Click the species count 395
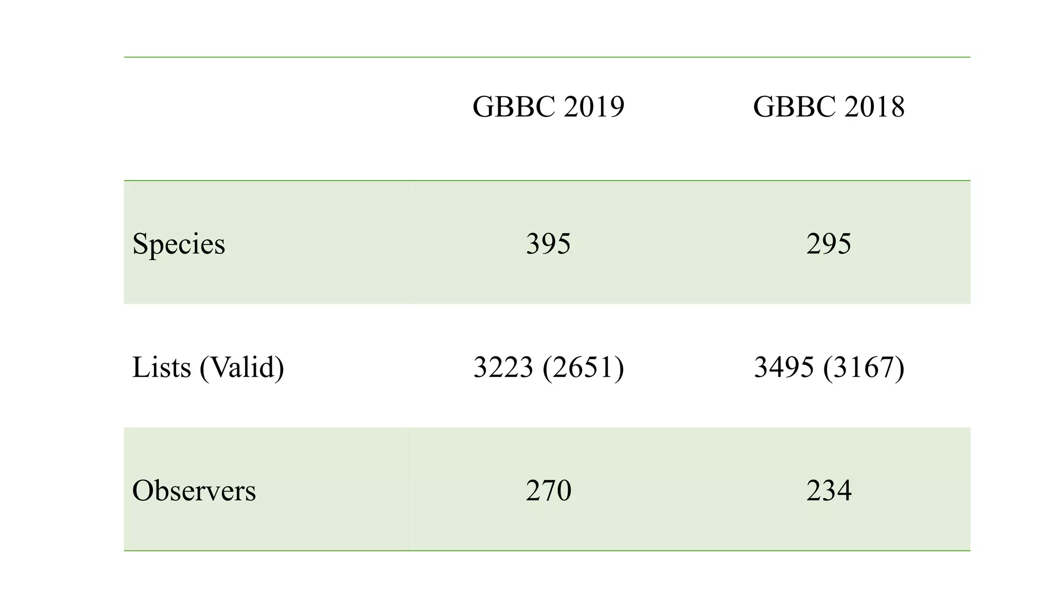 tap(548, 243)
